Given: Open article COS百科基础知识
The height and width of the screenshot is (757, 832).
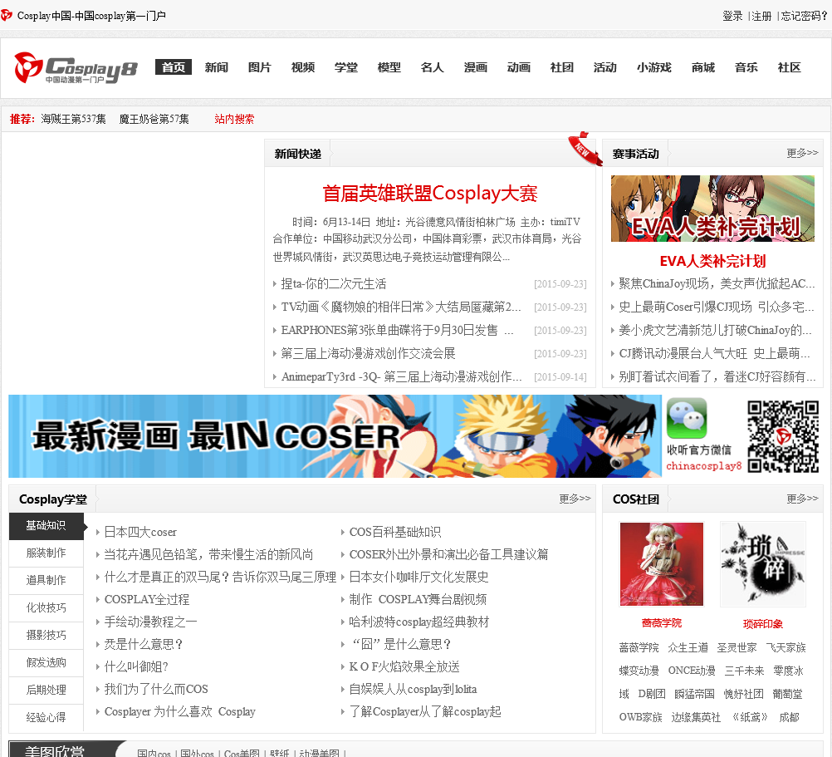Looking at the screenshot, I should point(394,532).
